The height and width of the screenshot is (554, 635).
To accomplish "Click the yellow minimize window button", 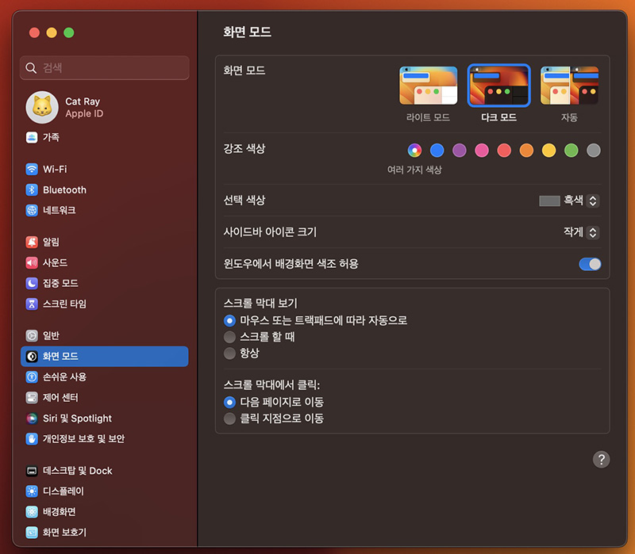I will 52,32.
